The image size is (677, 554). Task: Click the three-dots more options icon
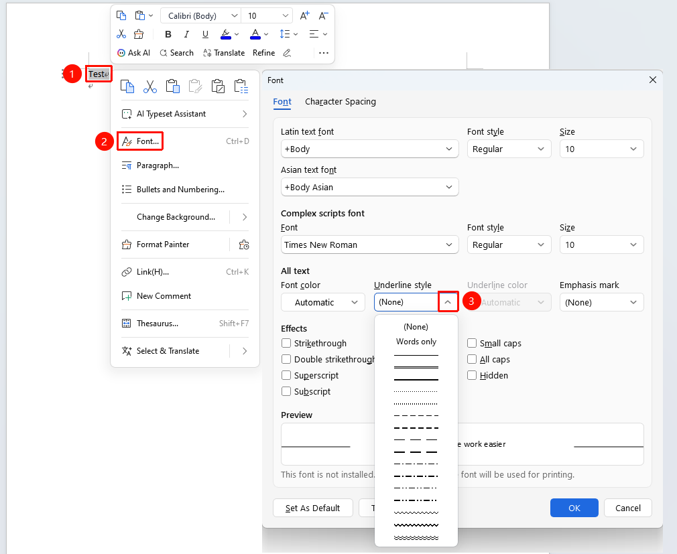point(323,53)
